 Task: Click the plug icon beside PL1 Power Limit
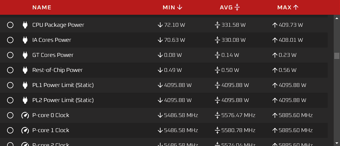tap(25, 85)
